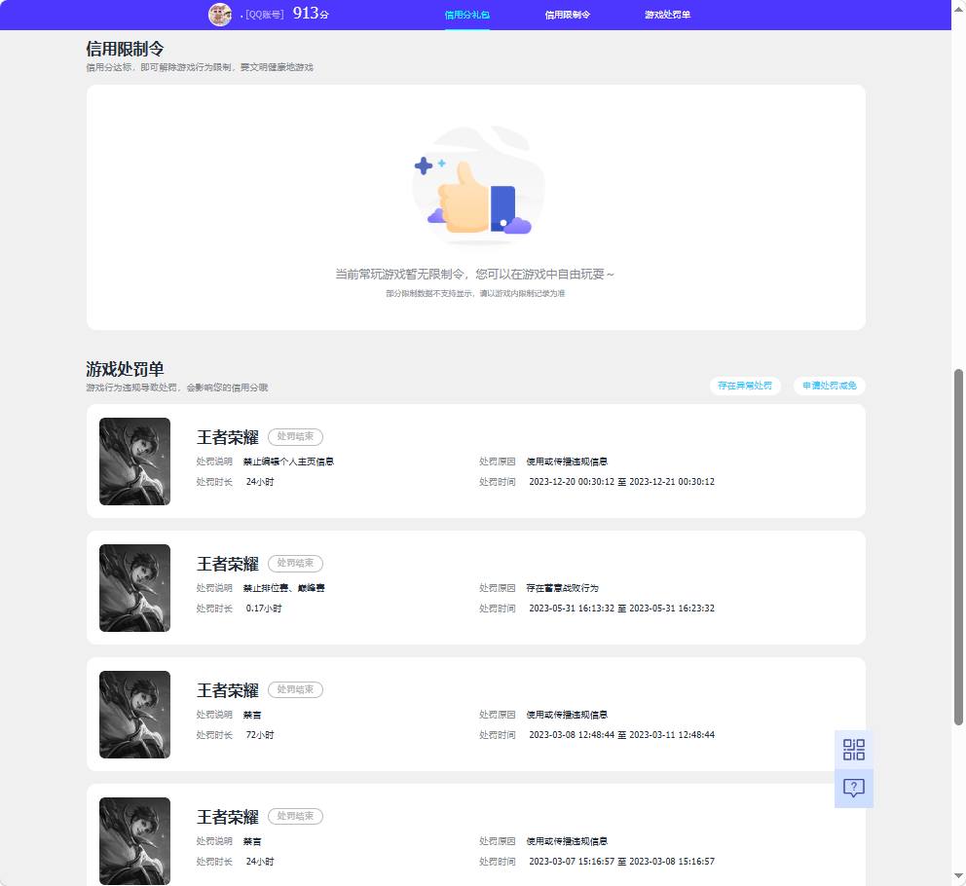Image resolution: width=966 pixels, height=886 pixels.
Task: Click the duration value 0.17小时
Action: [x=264, y=609]
